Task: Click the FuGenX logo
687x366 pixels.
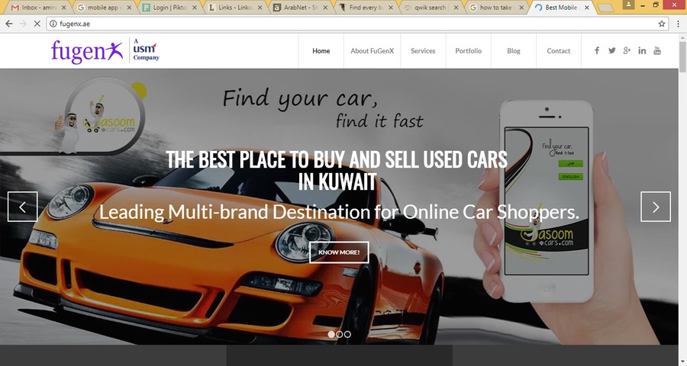Action: pyautogui.click(x=87, y=51)
